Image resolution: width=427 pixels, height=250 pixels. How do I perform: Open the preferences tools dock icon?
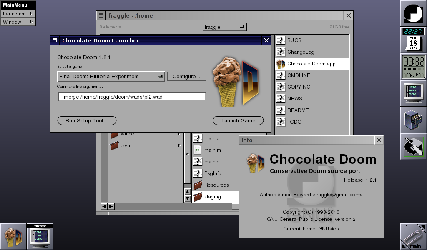[x=413, y=146]
